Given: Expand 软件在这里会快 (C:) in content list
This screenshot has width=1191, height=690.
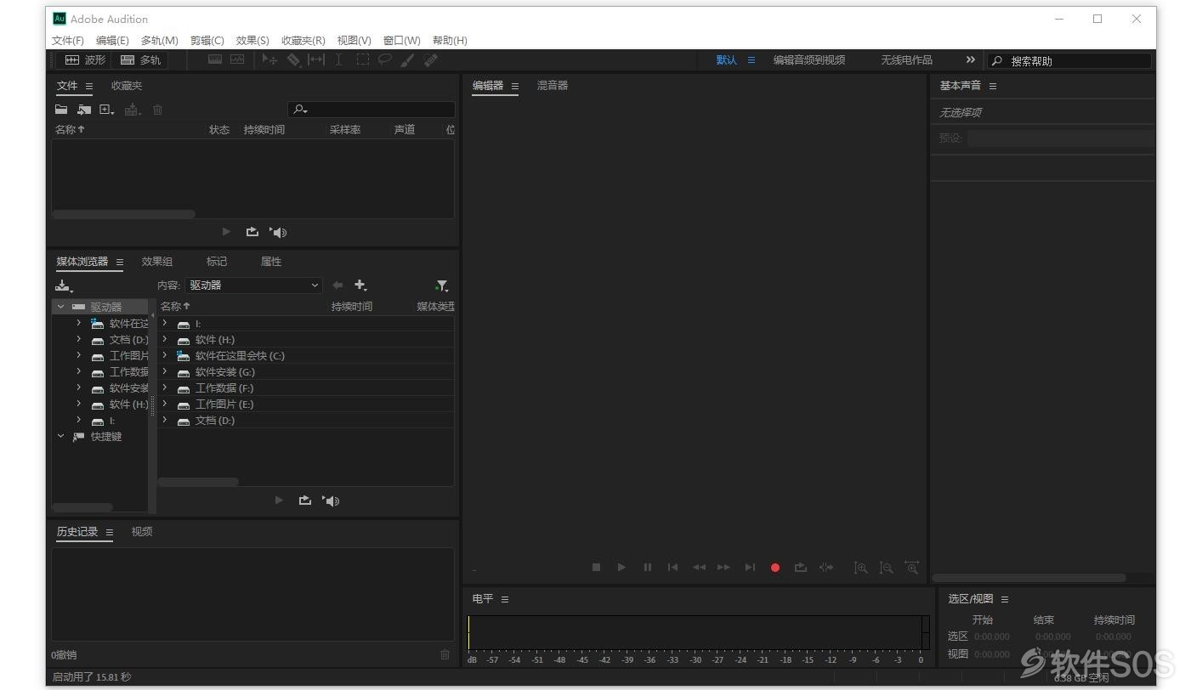Looking at the screenshot, I should tap(165, 355).
